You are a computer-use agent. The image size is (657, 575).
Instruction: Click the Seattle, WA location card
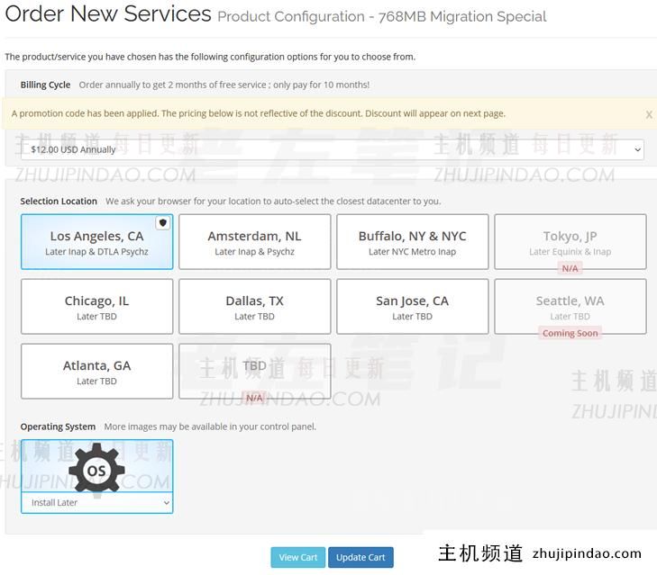pos(570,304)
